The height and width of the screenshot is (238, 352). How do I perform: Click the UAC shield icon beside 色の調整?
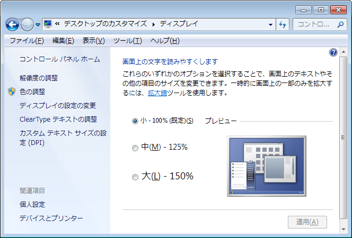click(12, 91)
